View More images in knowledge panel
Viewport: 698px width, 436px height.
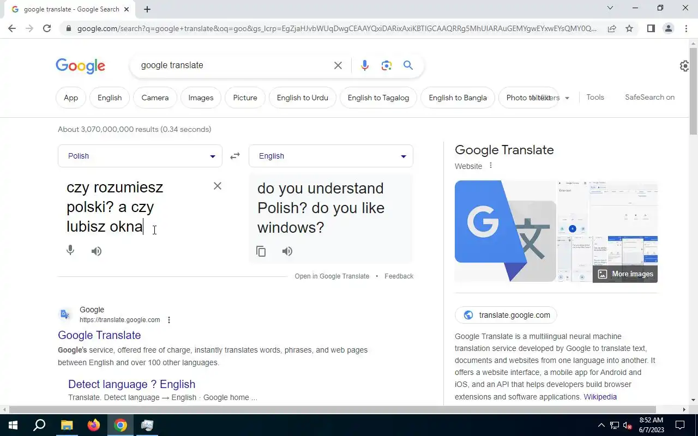[x=625, y=274]
